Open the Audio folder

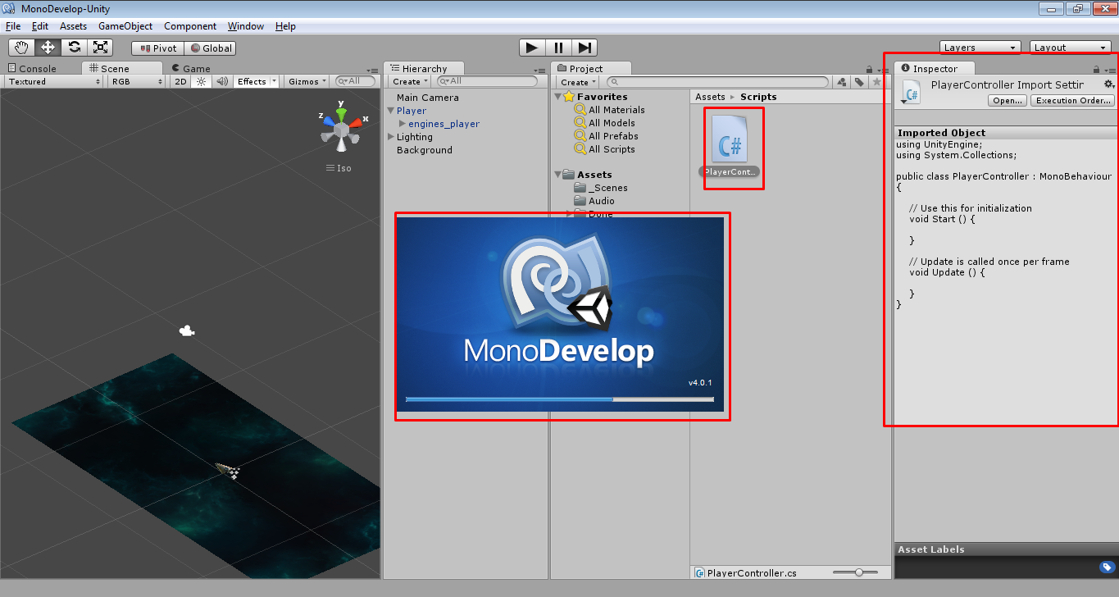[x=594, y=201]
